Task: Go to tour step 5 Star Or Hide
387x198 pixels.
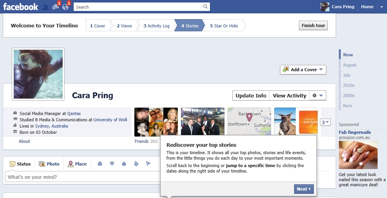Action: [224, 26]
